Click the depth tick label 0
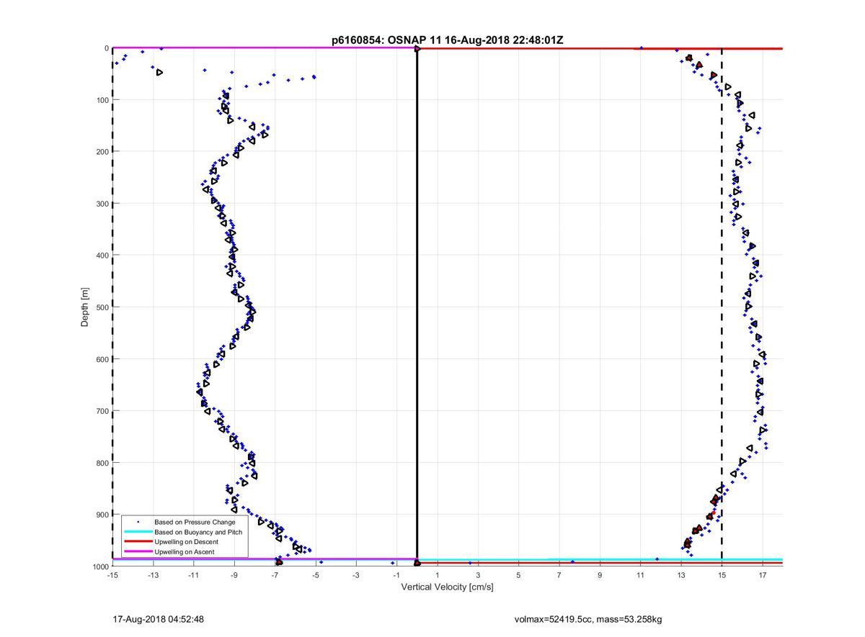 [x=107, y=48]
